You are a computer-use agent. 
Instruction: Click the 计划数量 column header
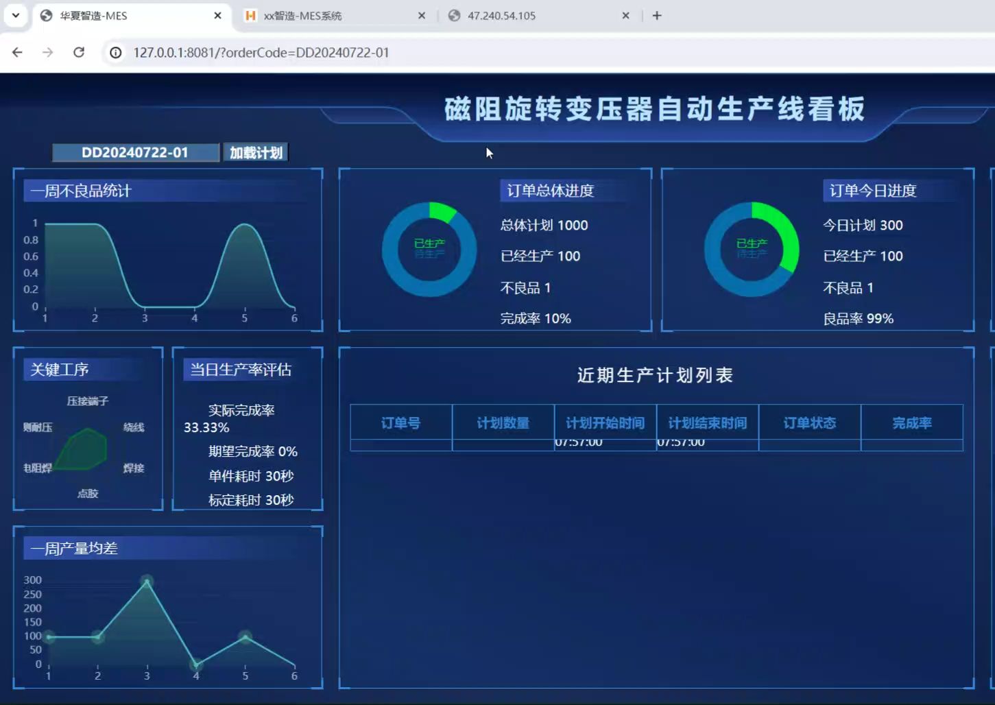tap(503, 422)
